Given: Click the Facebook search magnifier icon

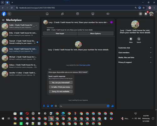Looking at the screenshot, I should [x=9, y=14].
